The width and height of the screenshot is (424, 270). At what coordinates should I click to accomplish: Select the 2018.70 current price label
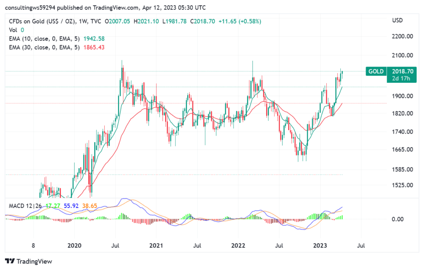(400, 72)
